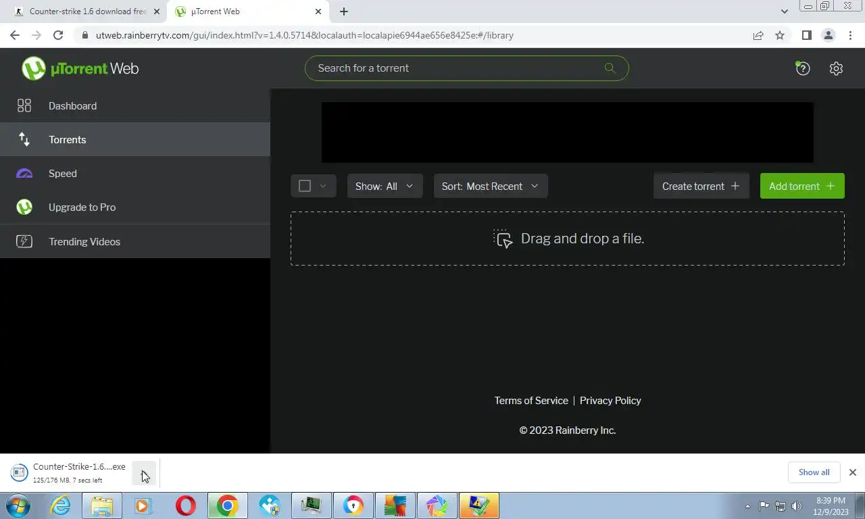Launch Opera from the taskbar

pos(185,505)
